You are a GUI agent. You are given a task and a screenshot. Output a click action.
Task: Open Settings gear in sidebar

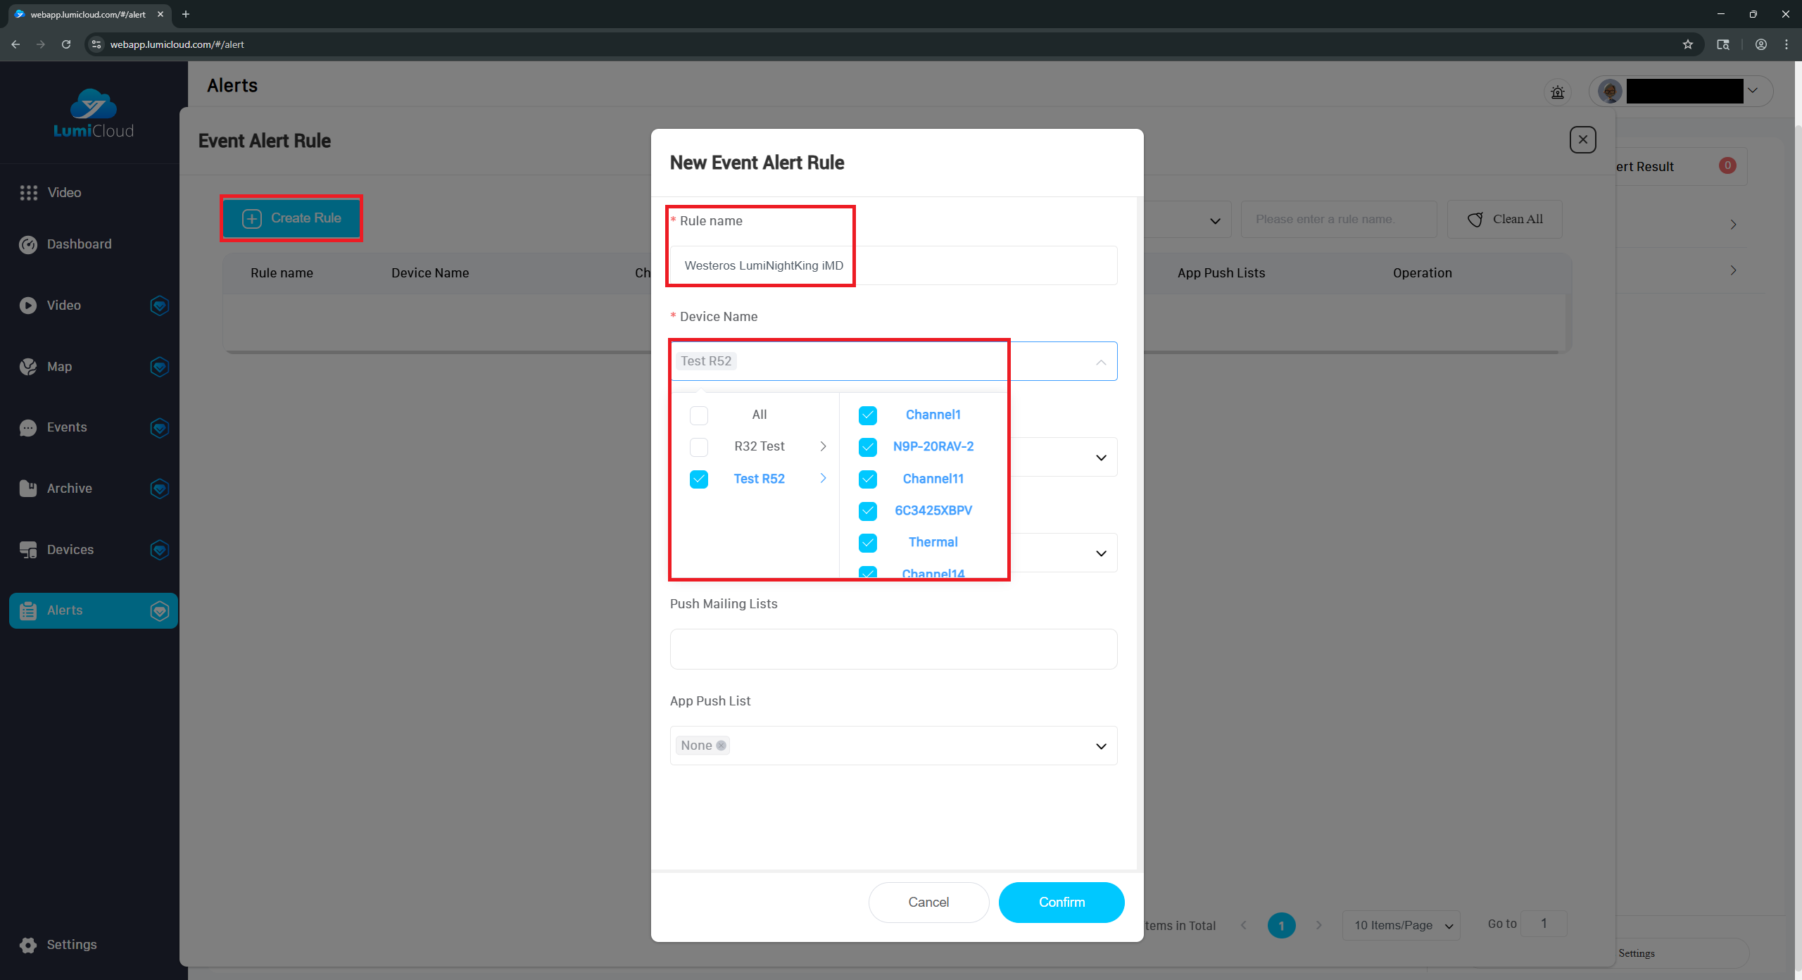[28, 945]
